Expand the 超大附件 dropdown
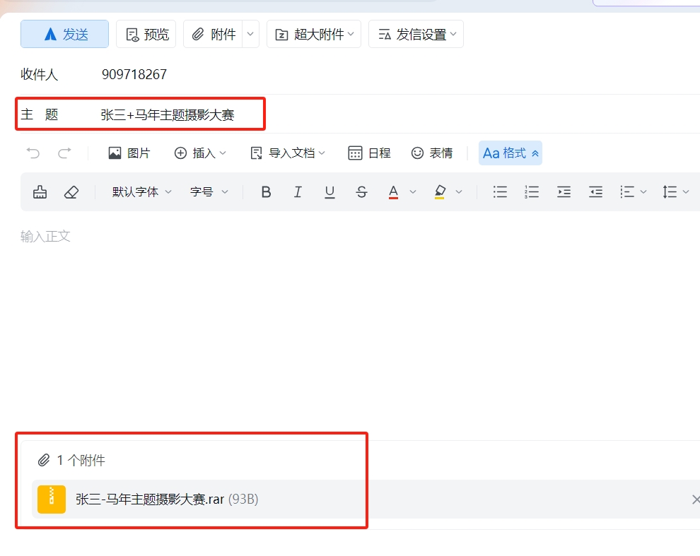 pos(314,34)
